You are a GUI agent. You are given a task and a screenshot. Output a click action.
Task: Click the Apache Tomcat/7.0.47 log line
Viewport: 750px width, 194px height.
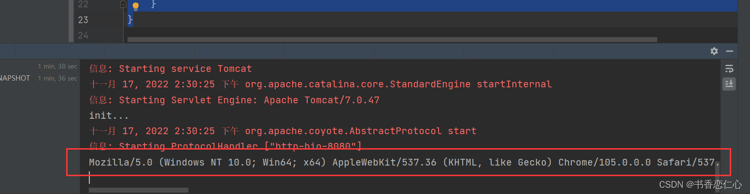point(234,100)
